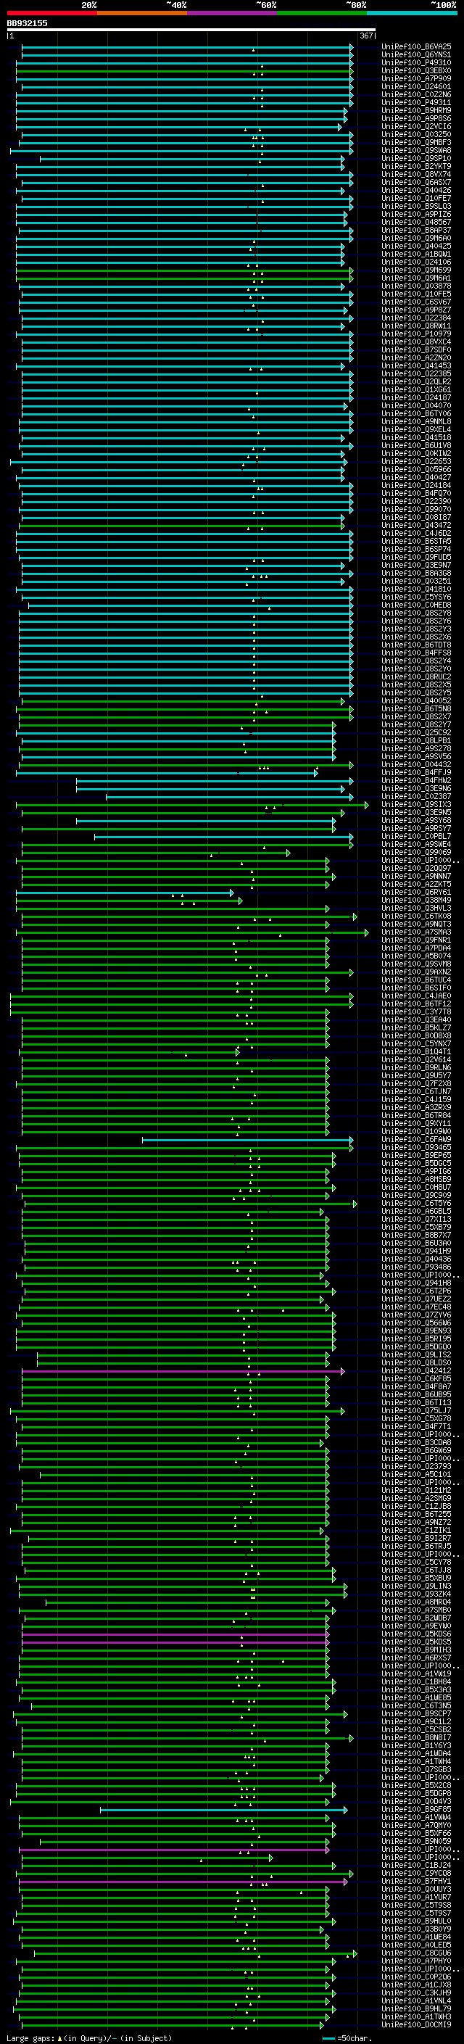Click the purple ~60% identity legend segment
Image resolution: width=464 pixels, height=2044 pixels.
click(x=233, y=13)
